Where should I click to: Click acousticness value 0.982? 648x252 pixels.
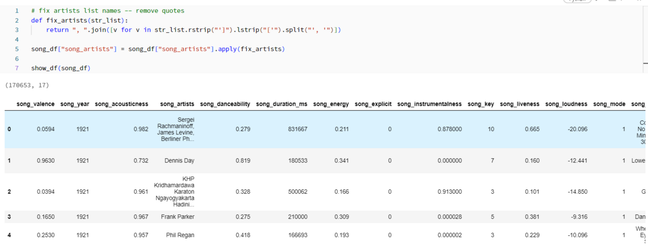(140, 130)
